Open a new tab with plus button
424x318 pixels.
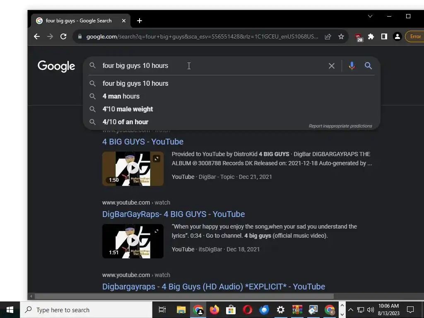140,21
